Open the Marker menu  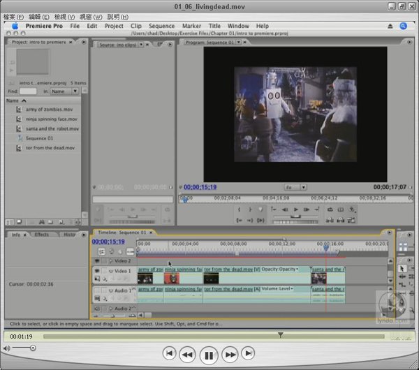[191, 26]
